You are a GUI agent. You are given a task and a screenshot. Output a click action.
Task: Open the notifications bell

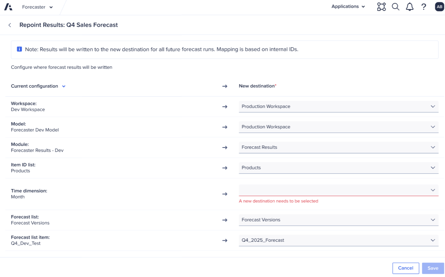409,7
